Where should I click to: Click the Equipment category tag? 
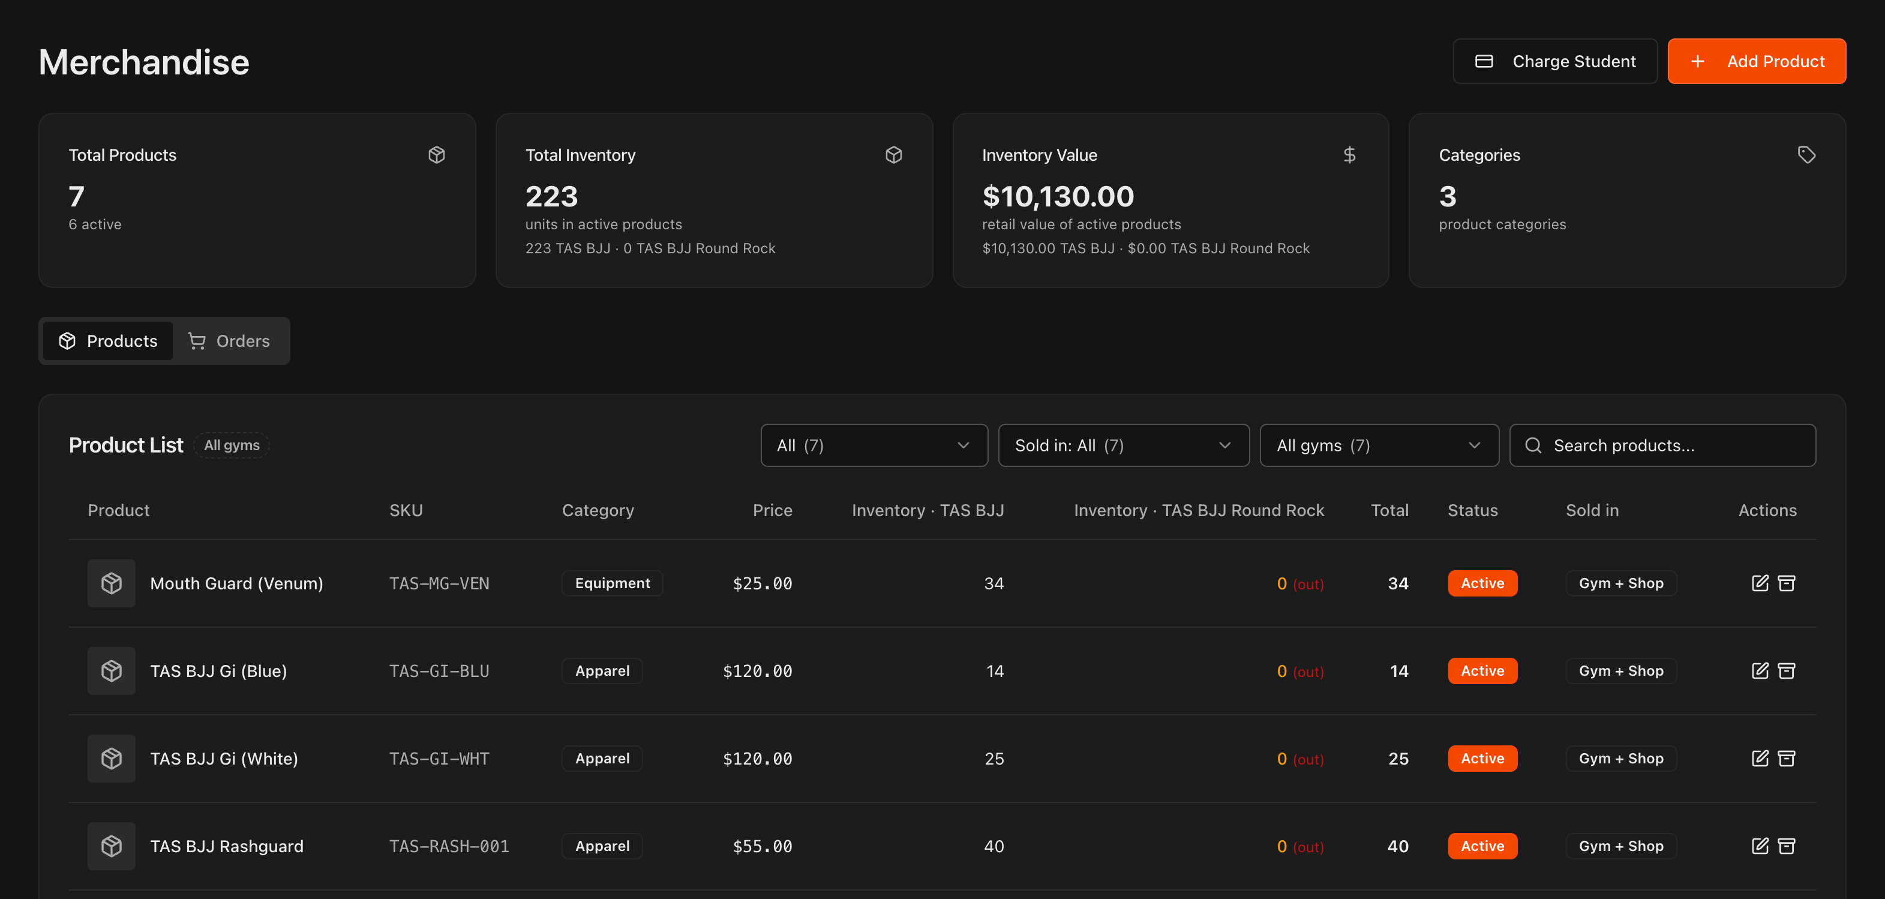tap(613, 583)
